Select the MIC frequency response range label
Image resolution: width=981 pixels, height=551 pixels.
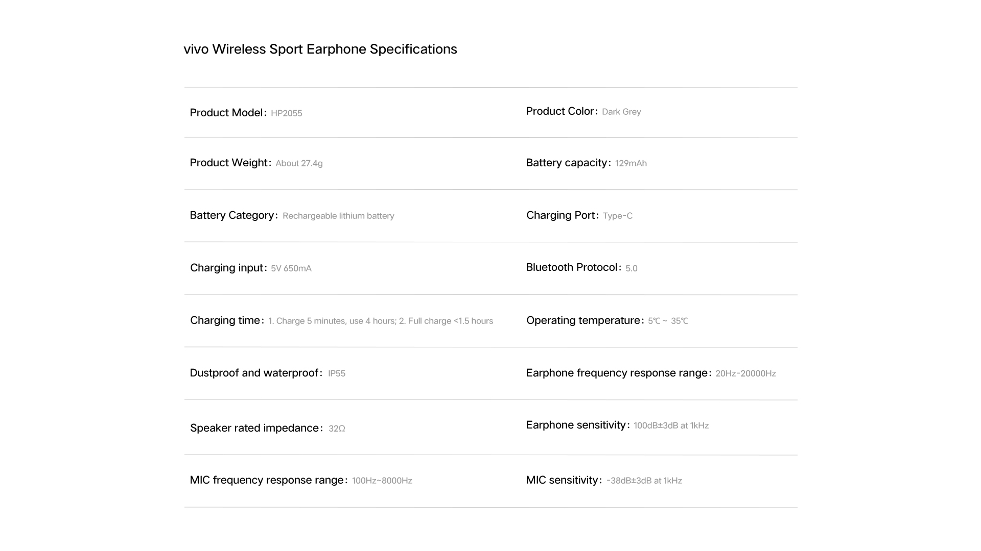[x=267, y=480]
